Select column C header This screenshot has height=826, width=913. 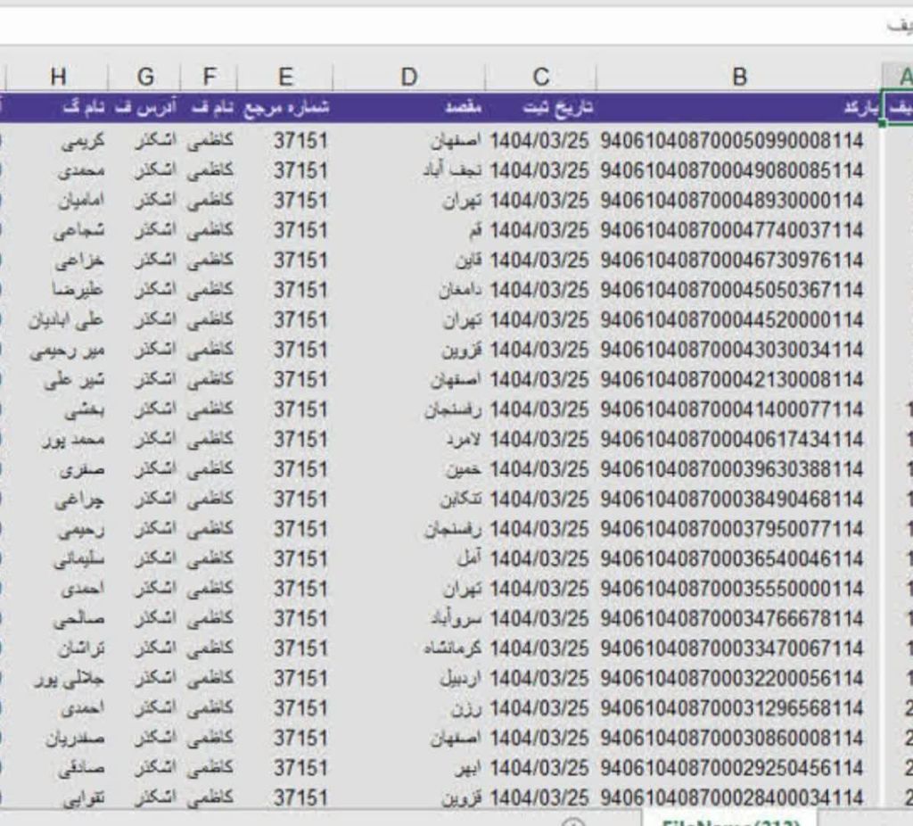pyautogui.click(x=539, y=78)
